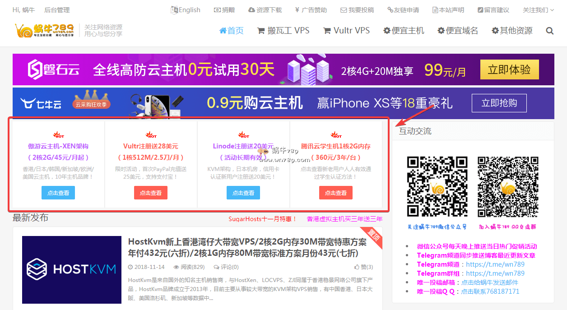Open Telegram频道 t.me/wn789 link
The image size is (567, 310).
tap(495, 264)
